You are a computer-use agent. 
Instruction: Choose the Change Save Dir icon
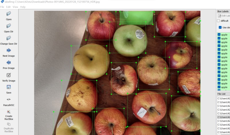point(9,38)
